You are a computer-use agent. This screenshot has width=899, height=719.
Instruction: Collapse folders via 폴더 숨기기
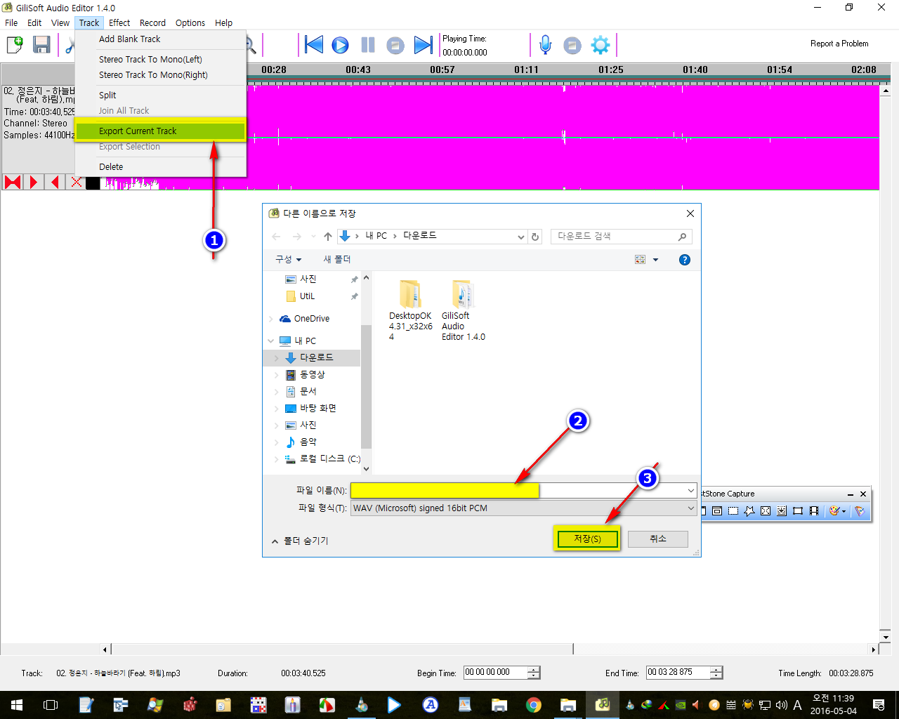(x=300, y=541)
